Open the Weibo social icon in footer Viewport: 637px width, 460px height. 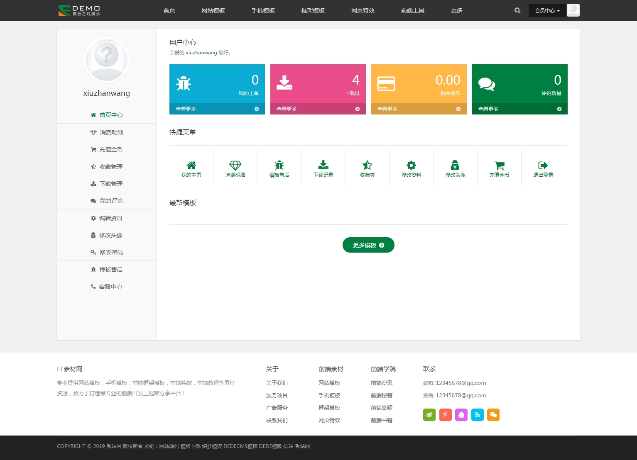click(x=429, y=415)
